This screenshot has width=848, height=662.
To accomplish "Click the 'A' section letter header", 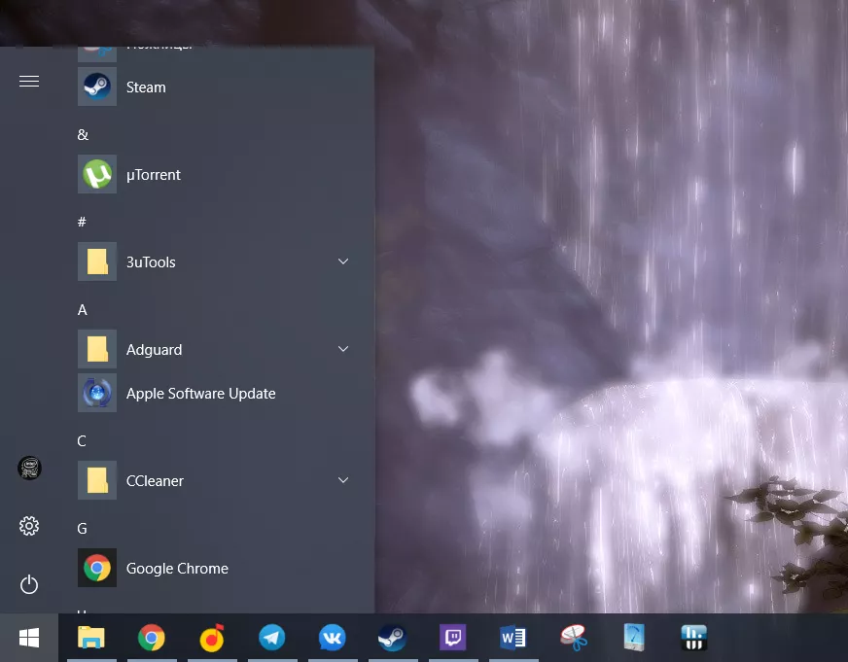I will 83,310.
